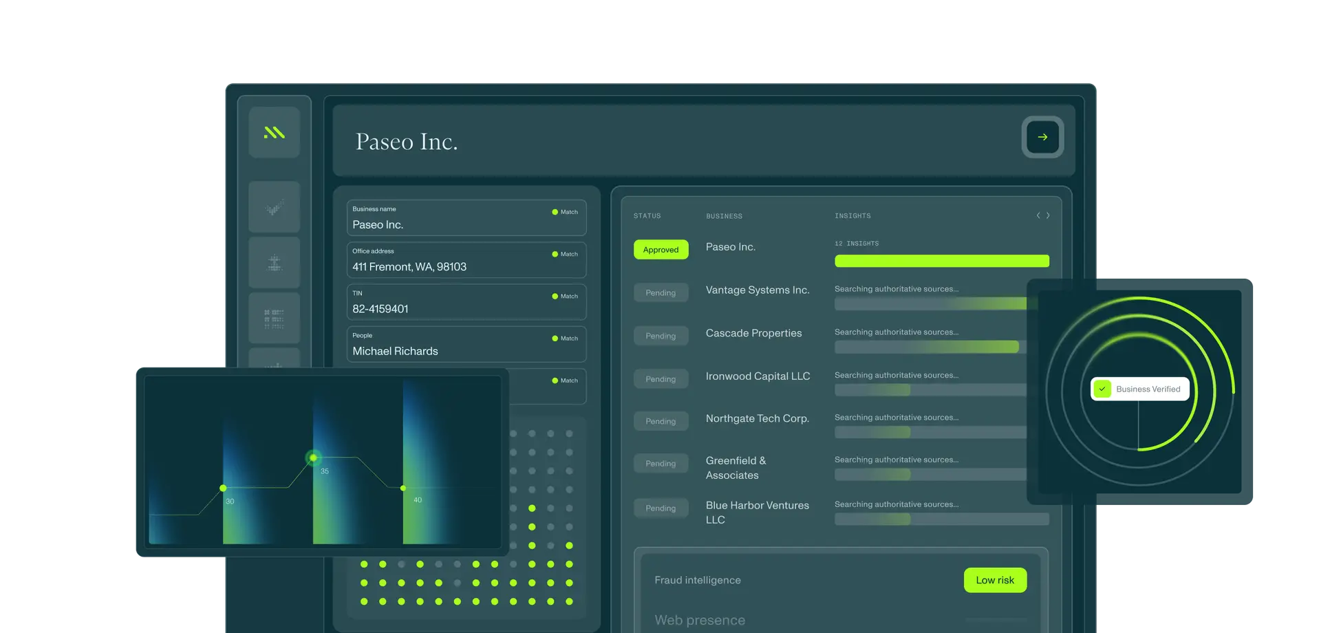Click Pending badge for Northgate Tech Corp.

click(x=660, y=421)
